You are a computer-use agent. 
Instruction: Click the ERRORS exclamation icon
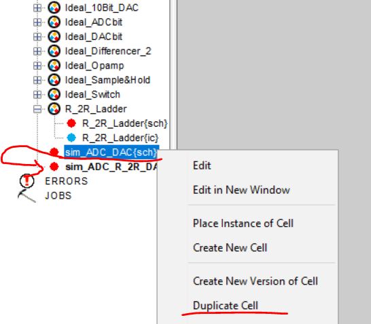pos(26,181)
